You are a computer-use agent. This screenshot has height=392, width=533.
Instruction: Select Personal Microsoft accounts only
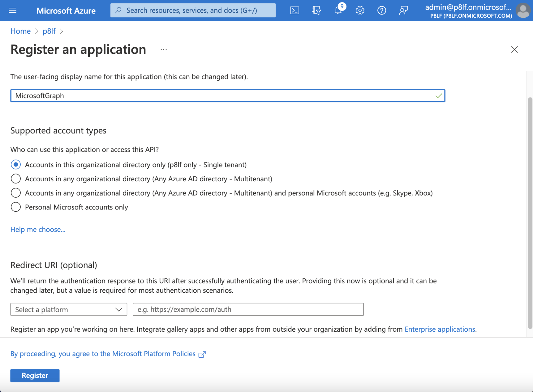coord(16,207)
